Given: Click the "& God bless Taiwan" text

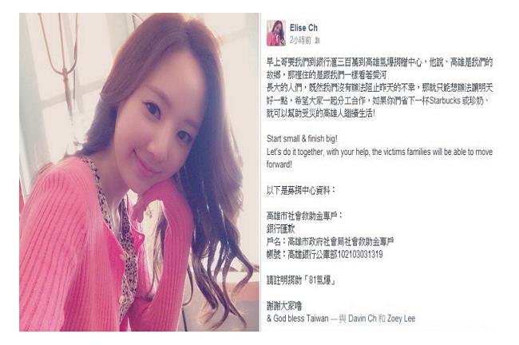Looking at the screenshot, I should click(298, 319).
